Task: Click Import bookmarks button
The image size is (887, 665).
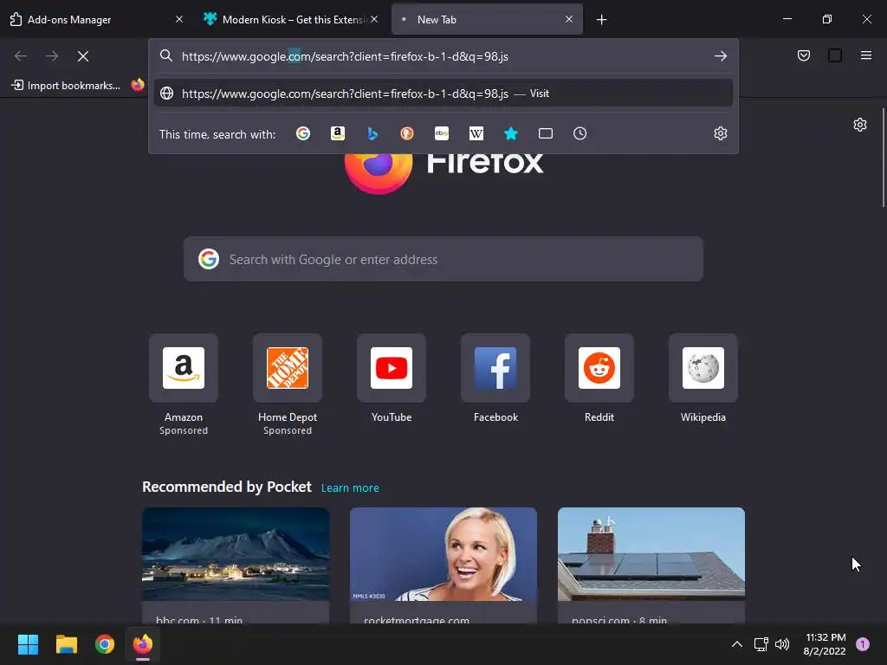Action: (66, 86)
